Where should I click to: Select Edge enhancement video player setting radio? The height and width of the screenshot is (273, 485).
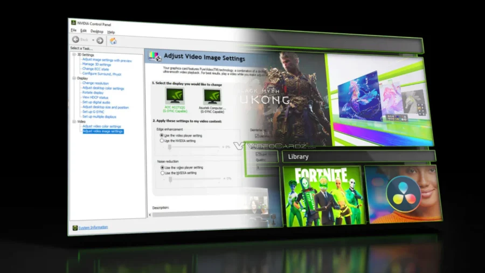tap(162, 135)
